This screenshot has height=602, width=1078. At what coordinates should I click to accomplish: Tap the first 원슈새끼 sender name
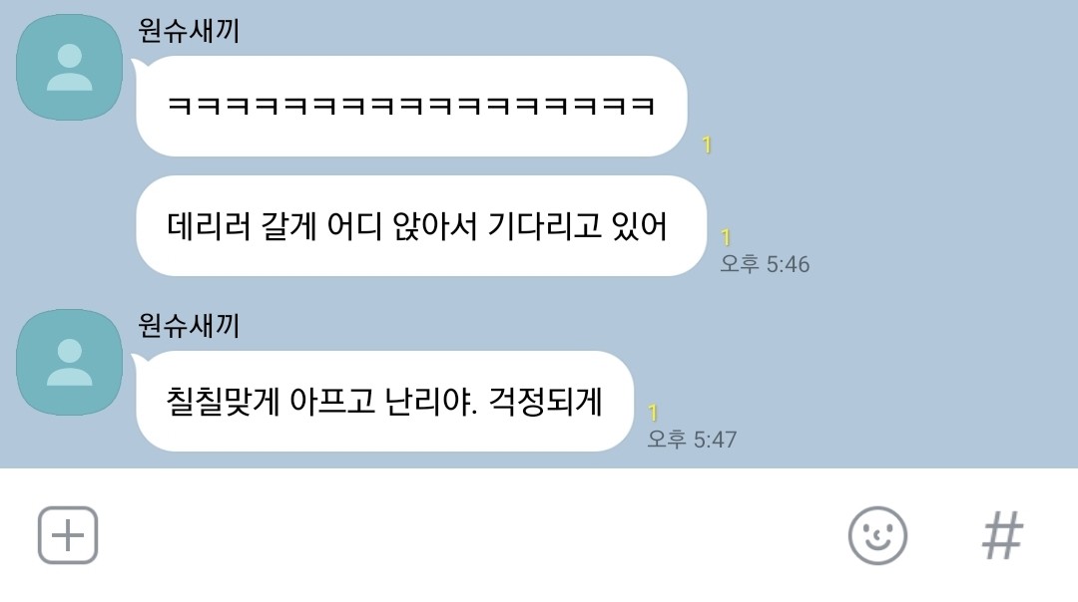point(189,30)
